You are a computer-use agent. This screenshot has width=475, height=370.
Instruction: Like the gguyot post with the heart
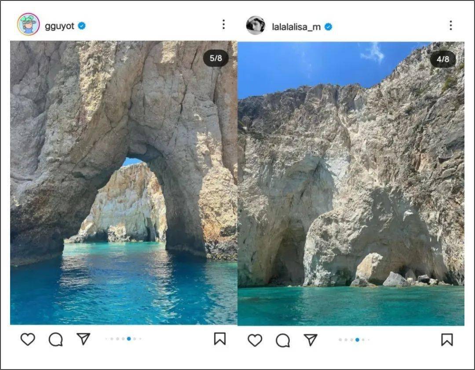pyautogui.click(x=28, y=339)
